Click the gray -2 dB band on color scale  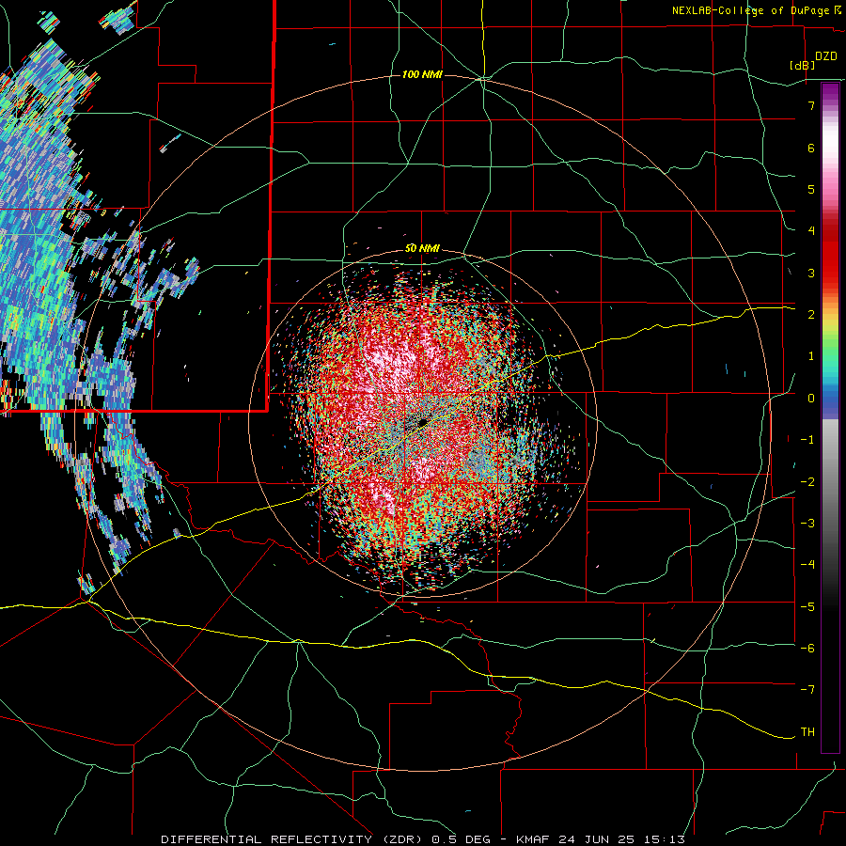coord(830,482)
